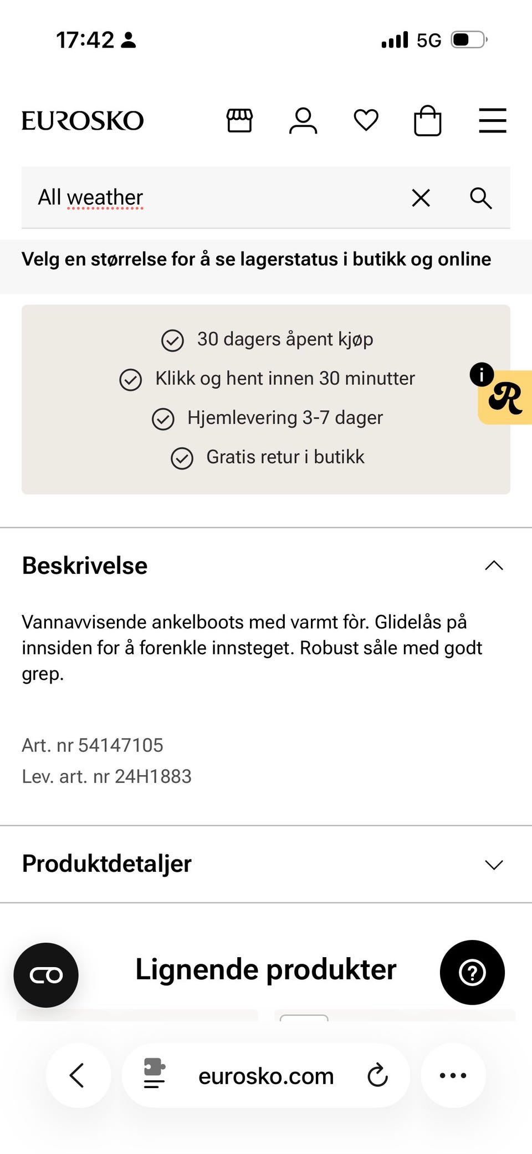Tap the search magnifier icon
Image resolution: width=532 pixels, height=1154 pixels.
(x=480, y=198)
